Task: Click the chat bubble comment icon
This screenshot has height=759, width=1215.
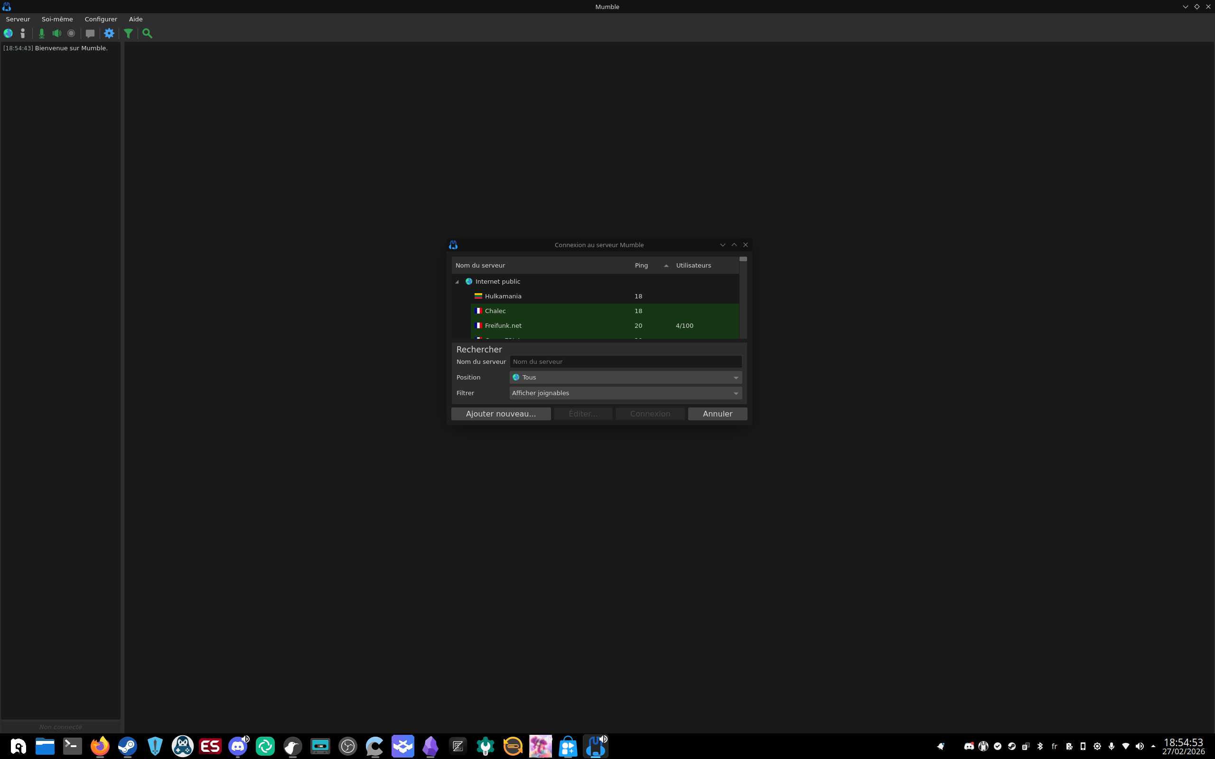Action: [x=90, y=33]
